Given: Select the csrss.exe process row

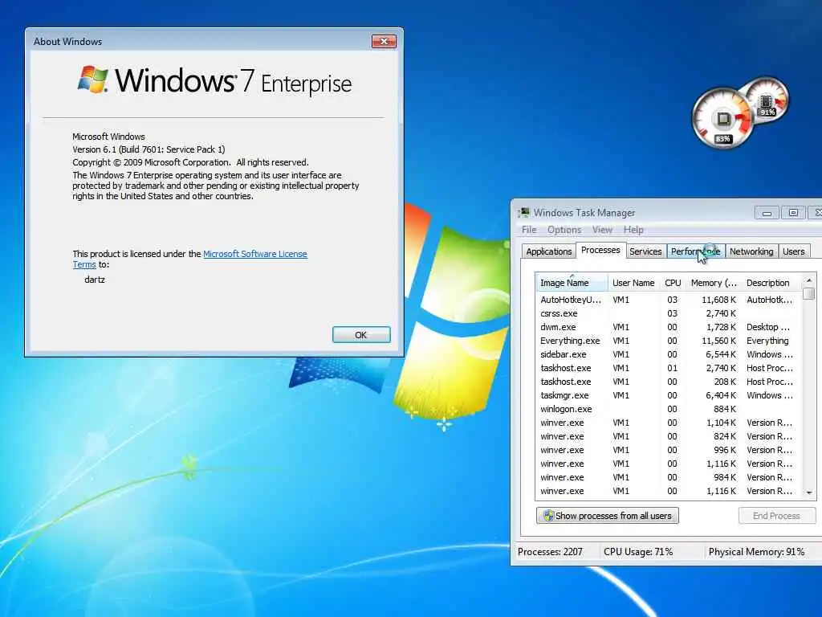Looking at the screenshot, I should click(669, 313).
